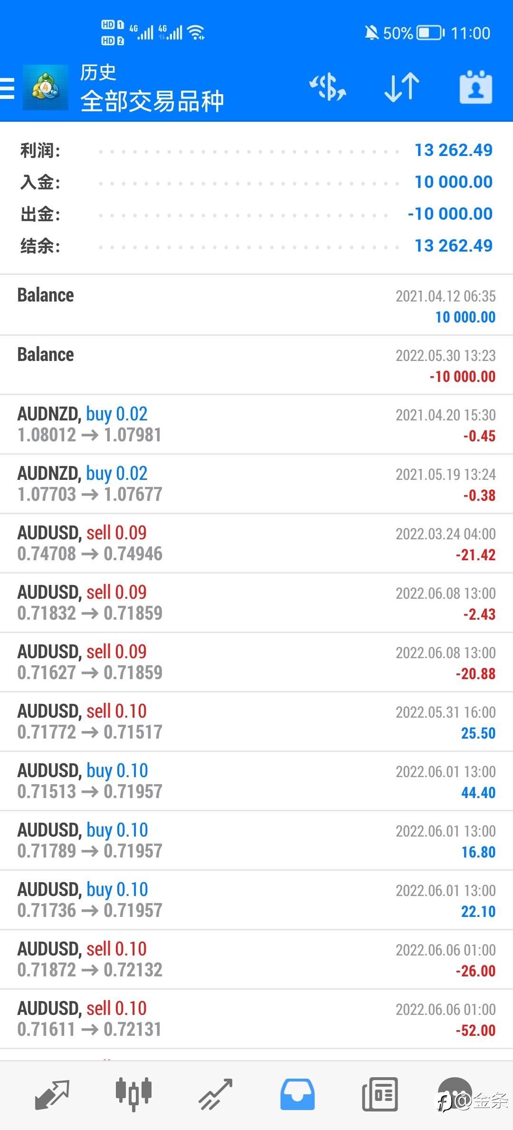Open the chat messages tab
The width and height of the screenshot is (513, 1130).
click(455, 1094)
